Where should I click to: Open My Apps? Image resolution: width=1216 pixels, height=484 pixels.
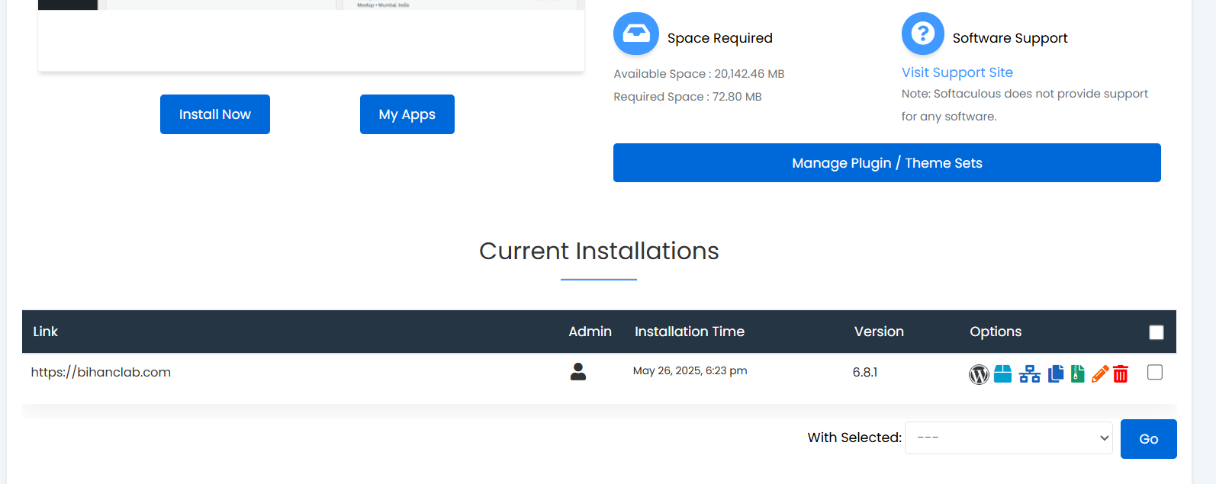(407, 114)
